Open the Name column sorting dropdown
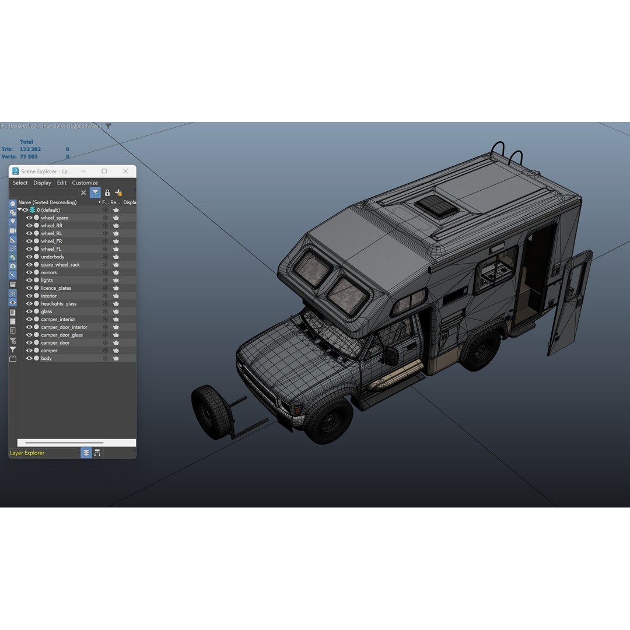 [x=99, y=202]
